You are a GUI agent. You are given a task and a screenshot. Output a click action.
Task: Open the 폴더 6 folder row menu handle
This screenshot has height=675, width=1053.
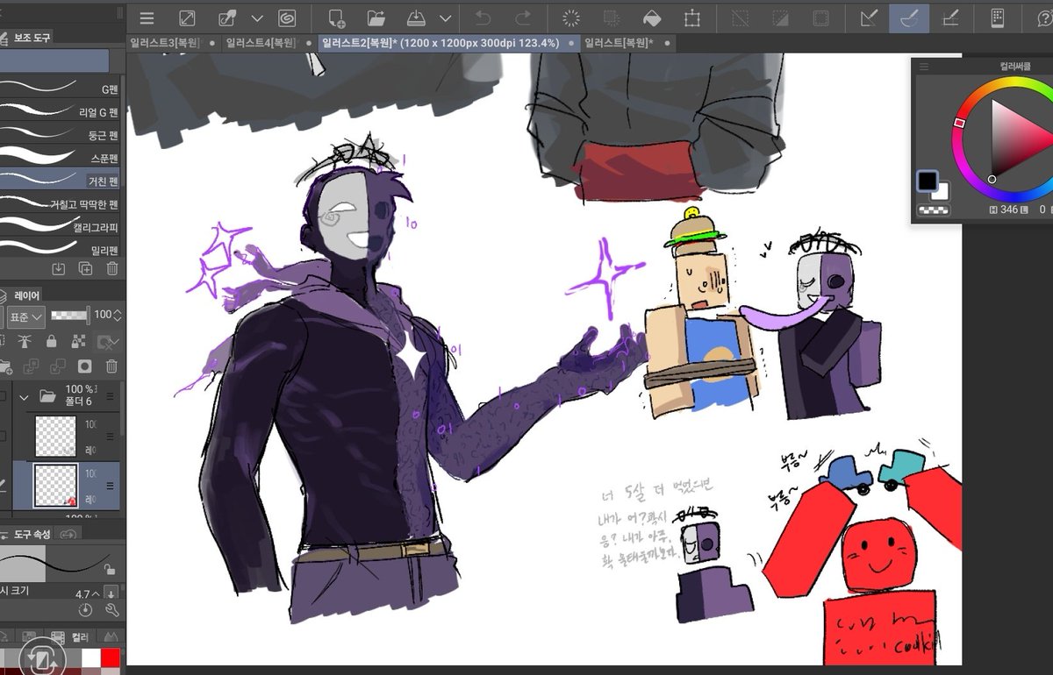[x=111, y=395]
